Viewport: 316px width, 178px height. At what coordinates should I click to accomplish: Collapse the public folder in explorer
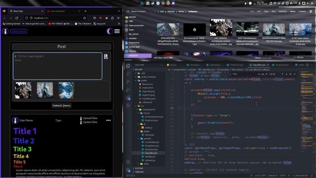point(144,81)
